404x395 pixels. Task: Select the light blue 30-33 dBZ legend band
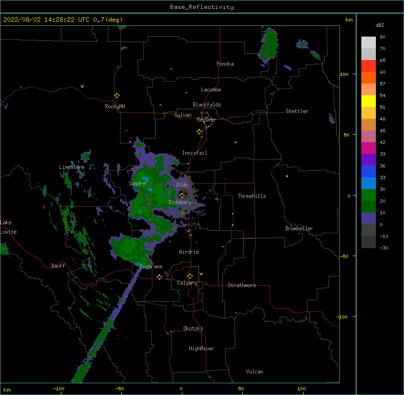point(368,183)
